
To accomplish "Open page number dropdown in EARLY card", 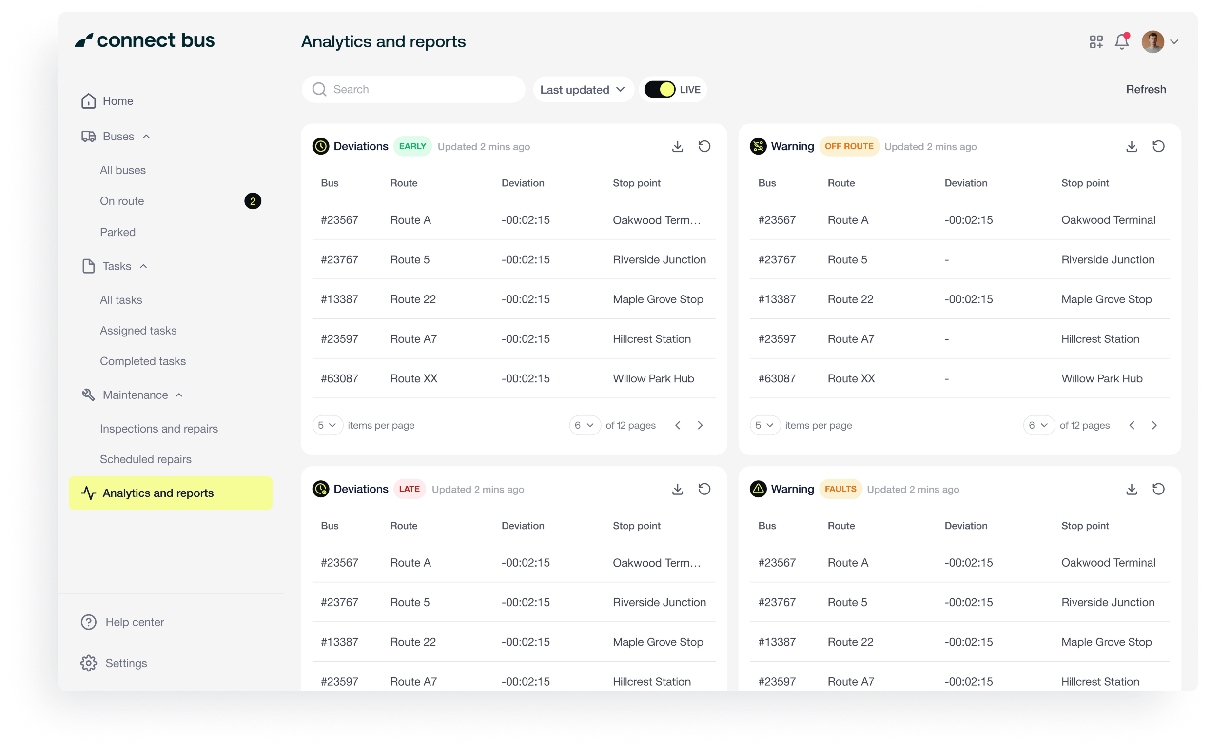I will click(x=584, y=425).
